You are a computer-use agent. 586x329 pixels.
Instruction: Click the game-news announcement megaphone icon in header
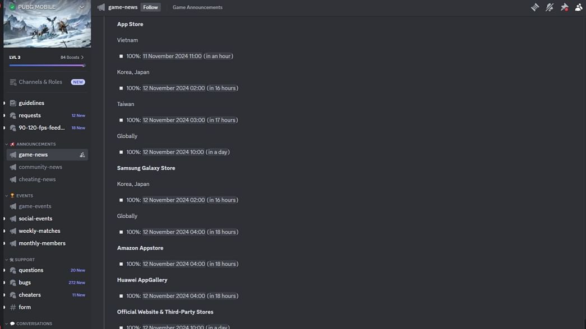[101, 7]
